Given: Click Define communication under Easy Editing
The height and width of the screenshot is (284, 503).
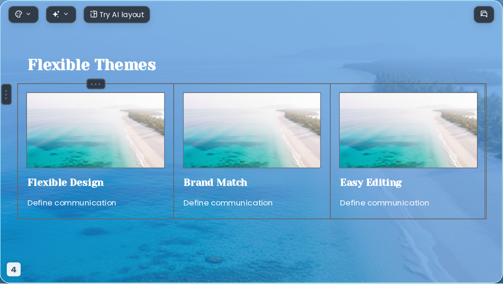Looking at the screenshot, I should [384, 203].
